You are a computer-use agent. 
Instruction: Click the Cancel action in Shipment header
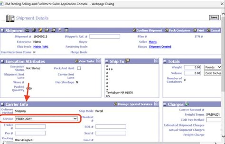click(x=213, y=30)
